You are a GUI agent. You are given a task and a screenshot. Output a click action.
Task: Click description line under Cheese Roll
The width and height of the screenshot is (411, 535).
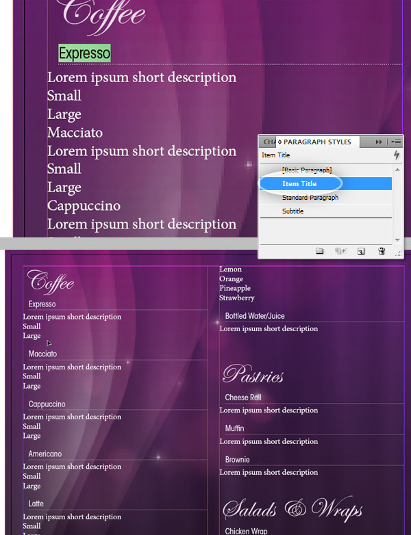[x=269, y=410]
